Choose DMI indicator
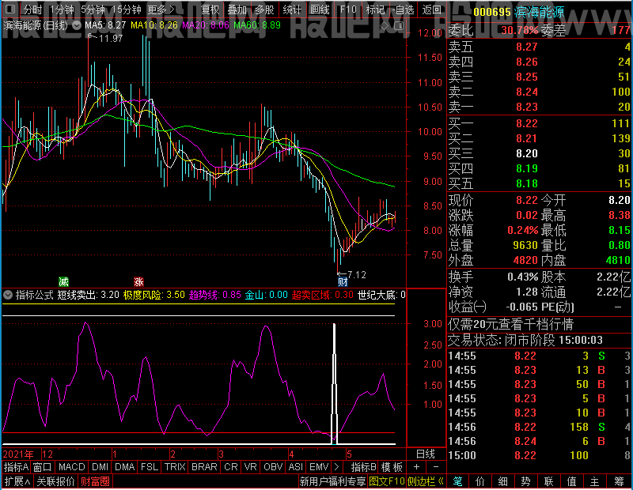The height and width of the screenshot is (490, 633). [100, 467]
